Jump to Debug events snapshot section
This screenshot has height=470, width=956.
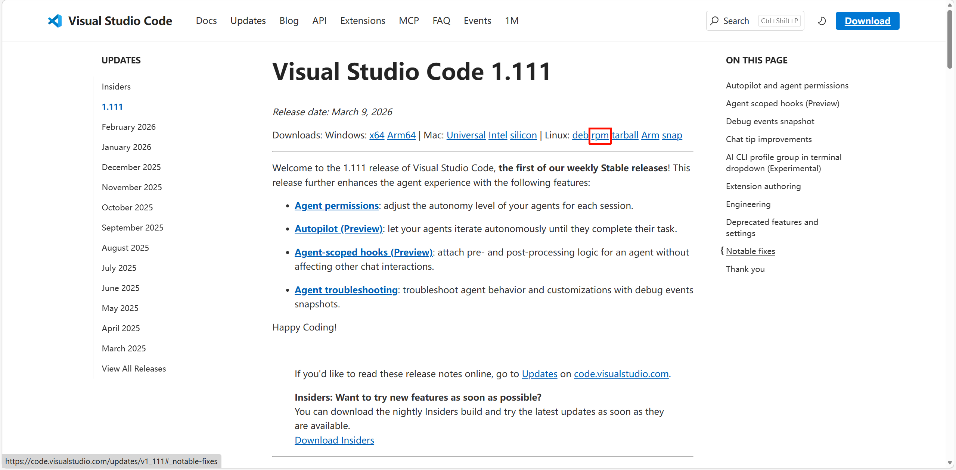pyautogui.click(x=770, y=121)
